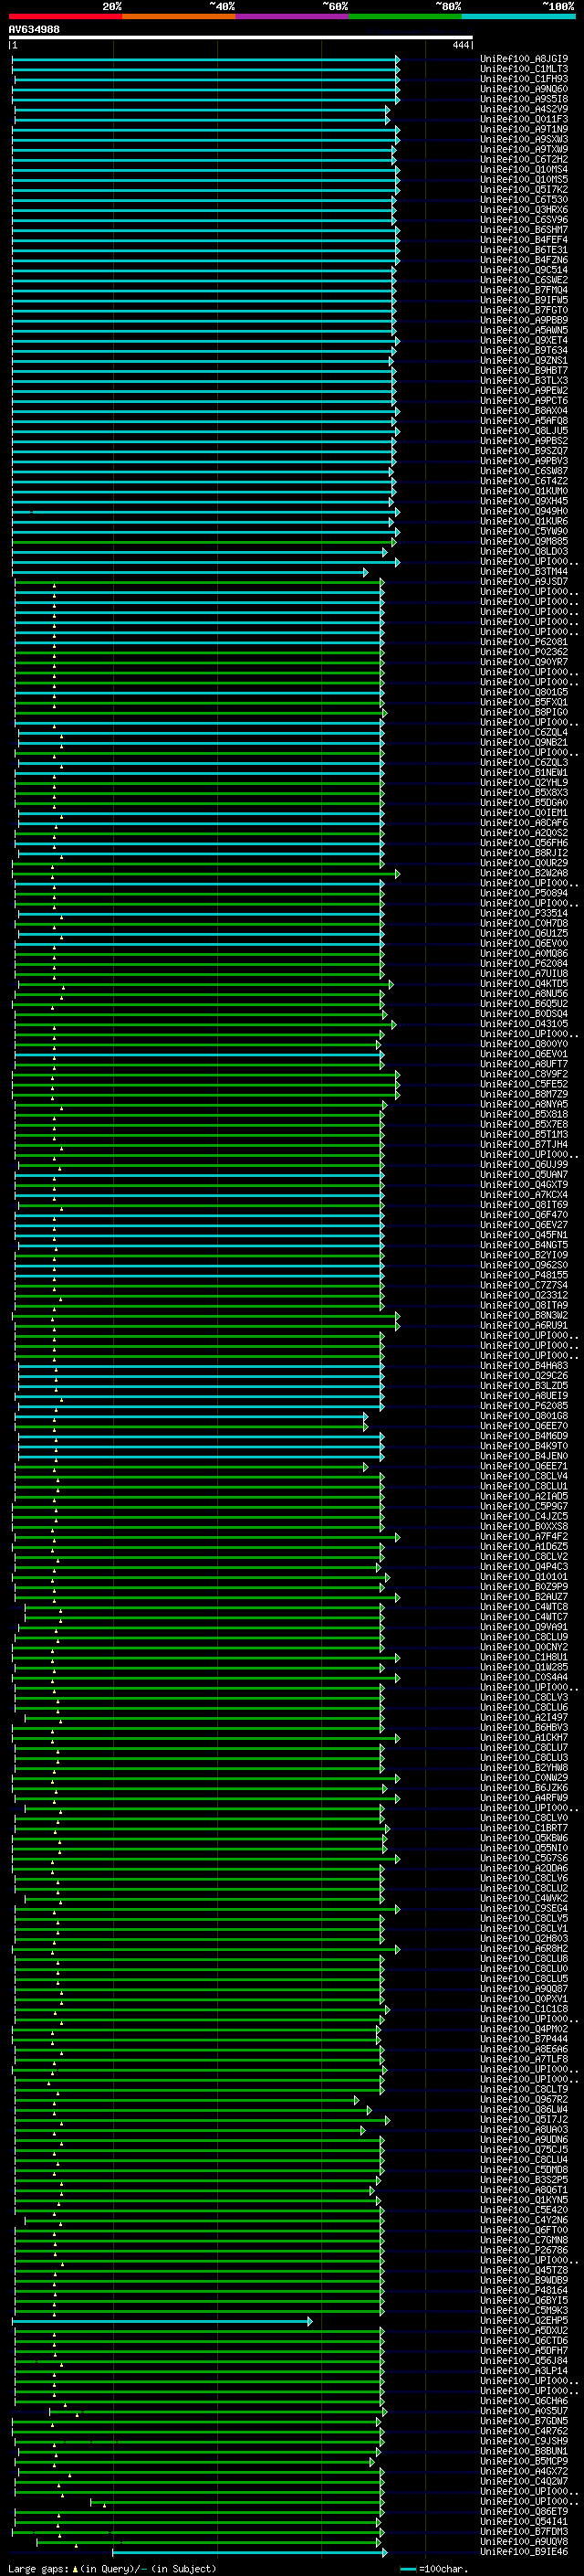Click the query name AV634988
Viewport: 584px width, 2576px height.
34,30
